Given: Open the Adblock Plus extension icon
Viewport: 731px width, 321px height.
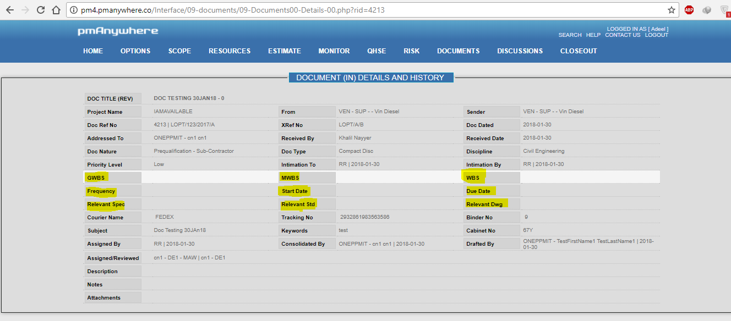Looking at the screenshot, I should click(689, 10).
